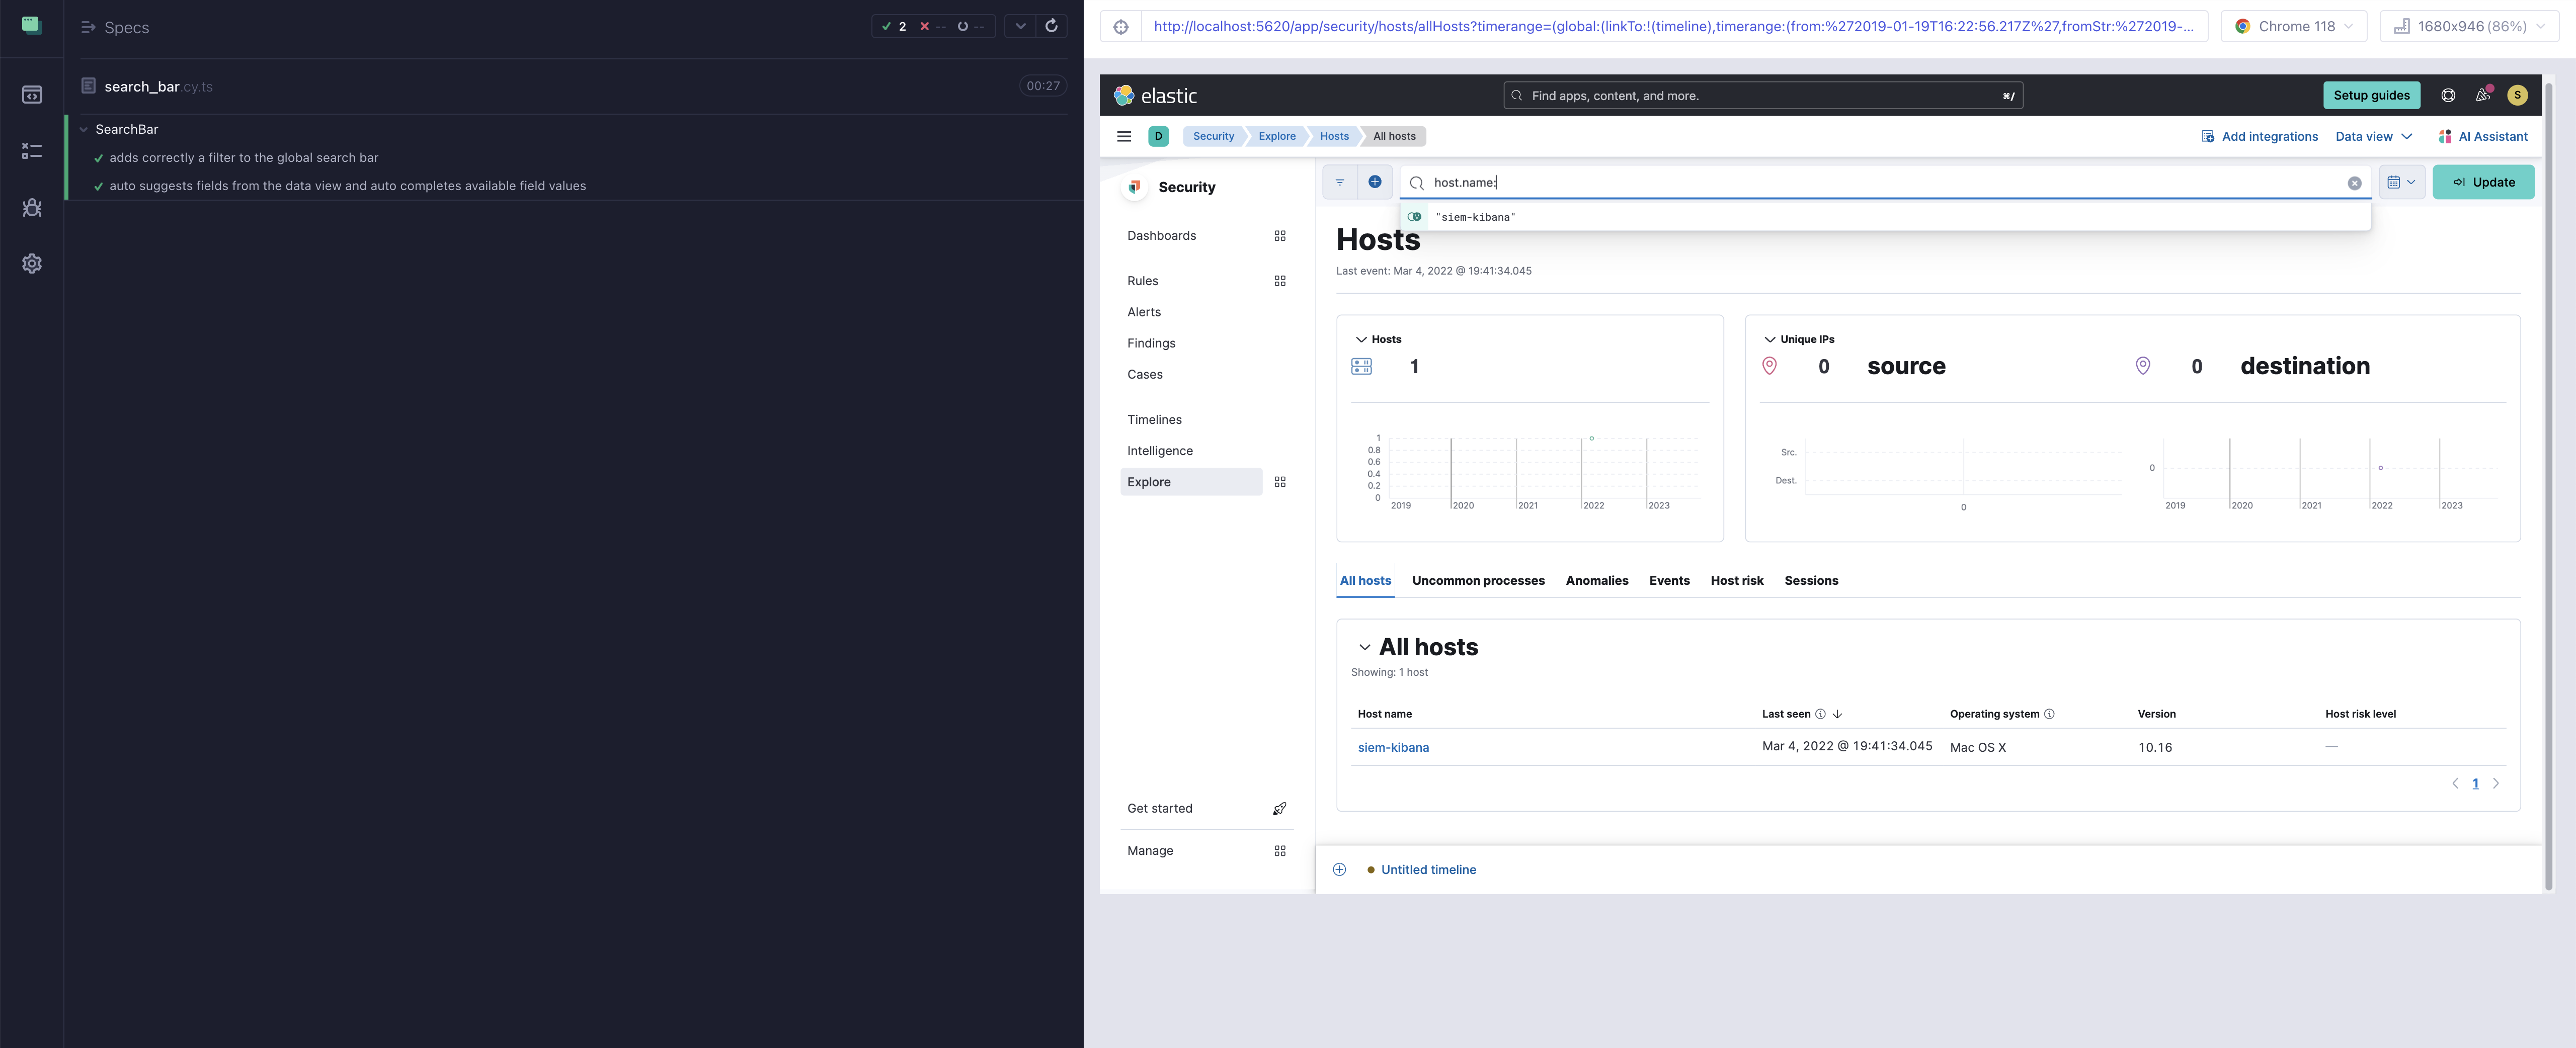Click the Get started rocket icon
The width and height of the screenshot is (2576, 1048).
click(1280, 808)
